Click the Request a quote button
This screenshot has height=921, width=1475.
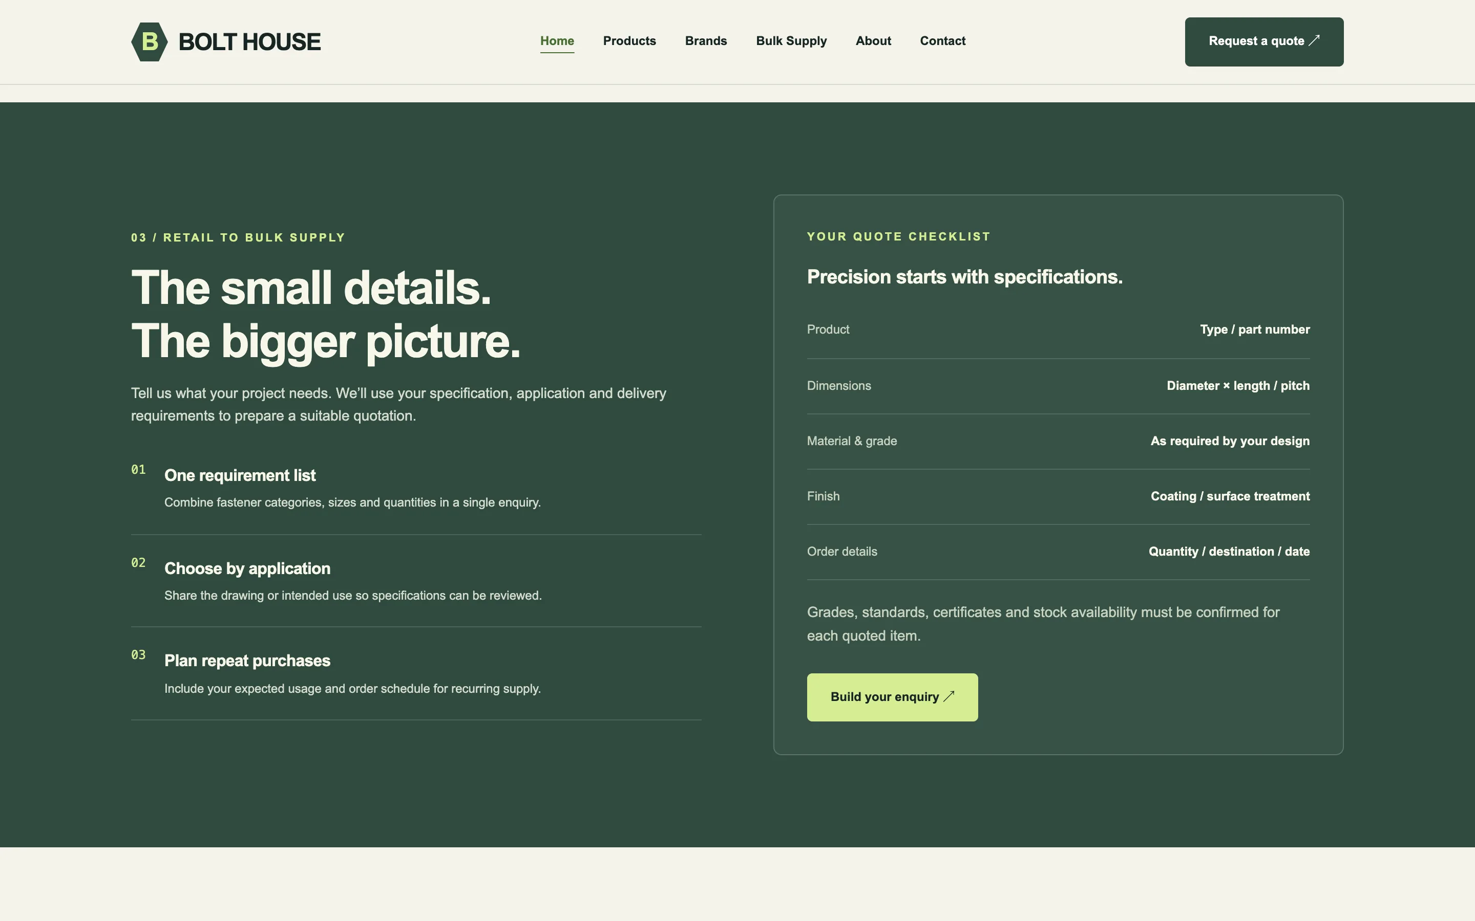(x=1264, y=41)
